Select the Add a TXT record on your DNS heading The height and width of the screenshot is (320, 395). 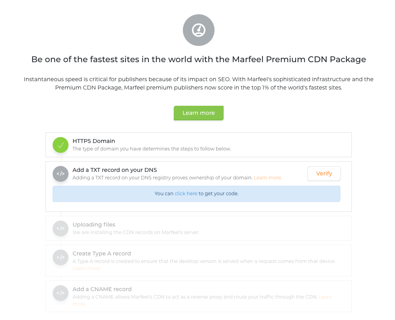click(115, 170)
